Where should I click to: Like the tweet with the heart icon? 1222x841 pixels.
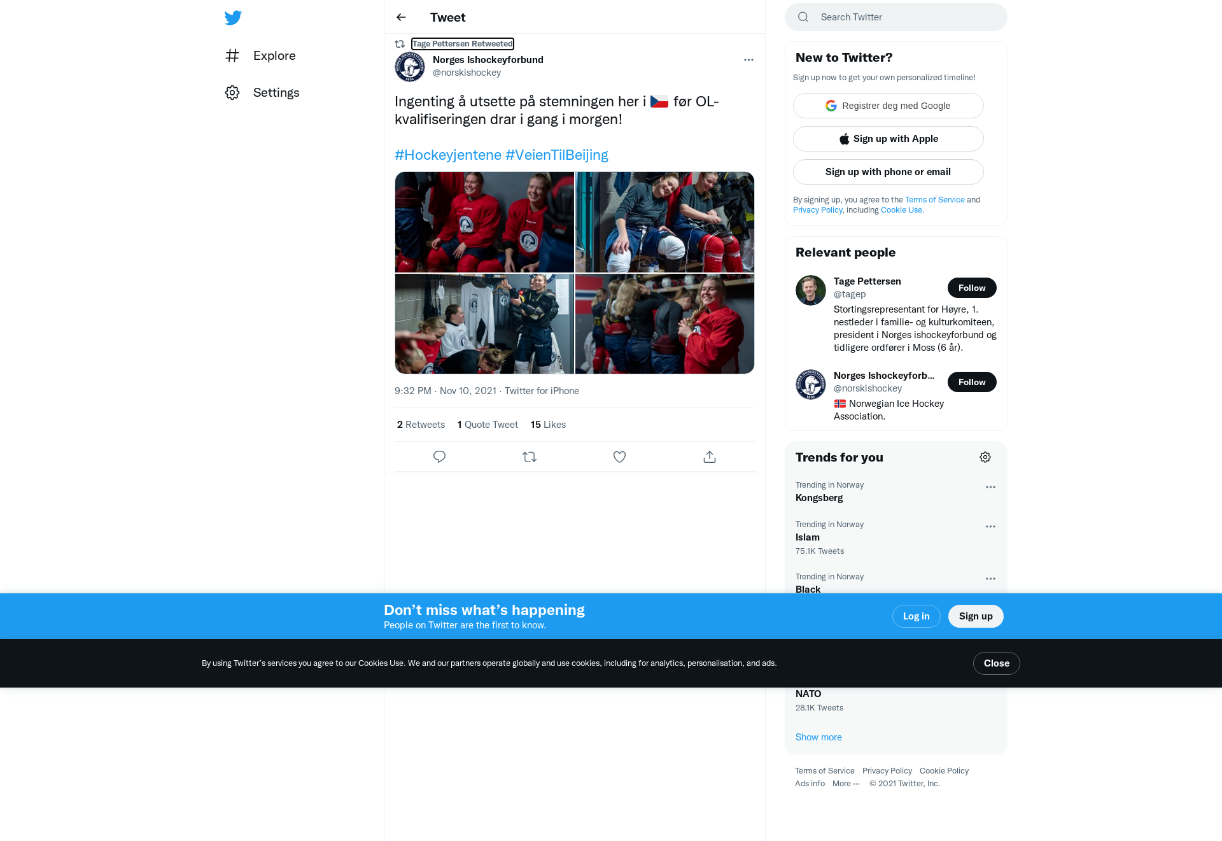click(x=619, y=456)
